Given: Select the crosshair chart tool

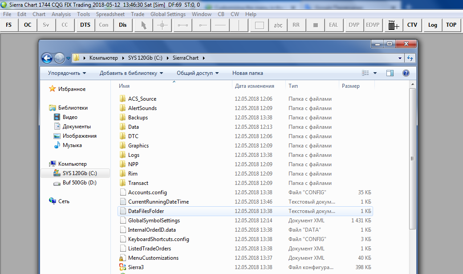Looking at the screenshot, I should tap(162, 25).
